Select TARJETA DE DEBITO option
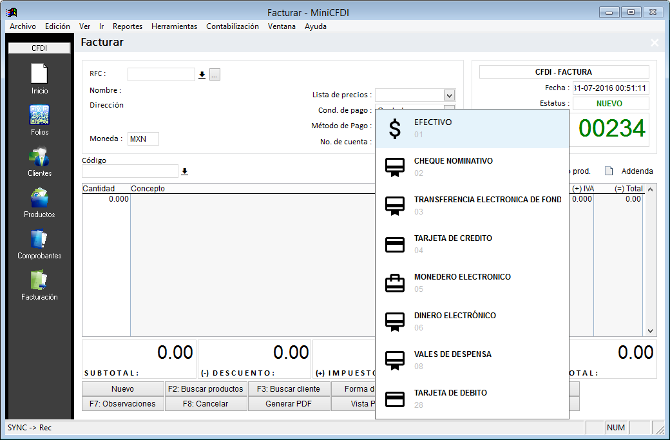Screen dimensions: 670x440 [x=472, y=399]
